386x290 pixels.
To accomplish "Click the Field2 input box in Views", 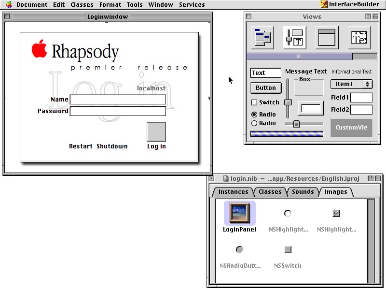I will (x=361, y=110).
